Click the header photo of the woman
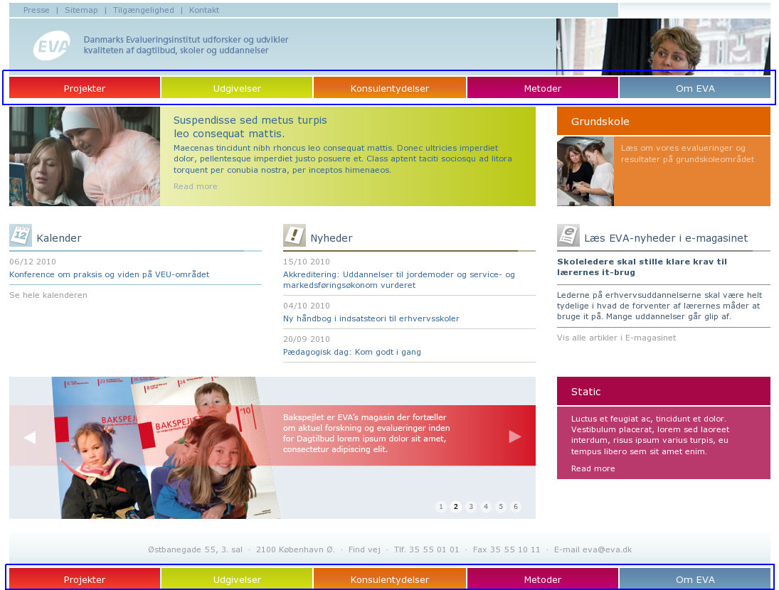Image resolution: width=779 pixels, height=590 pixels. pyautogui.click(x=663, y=47)
